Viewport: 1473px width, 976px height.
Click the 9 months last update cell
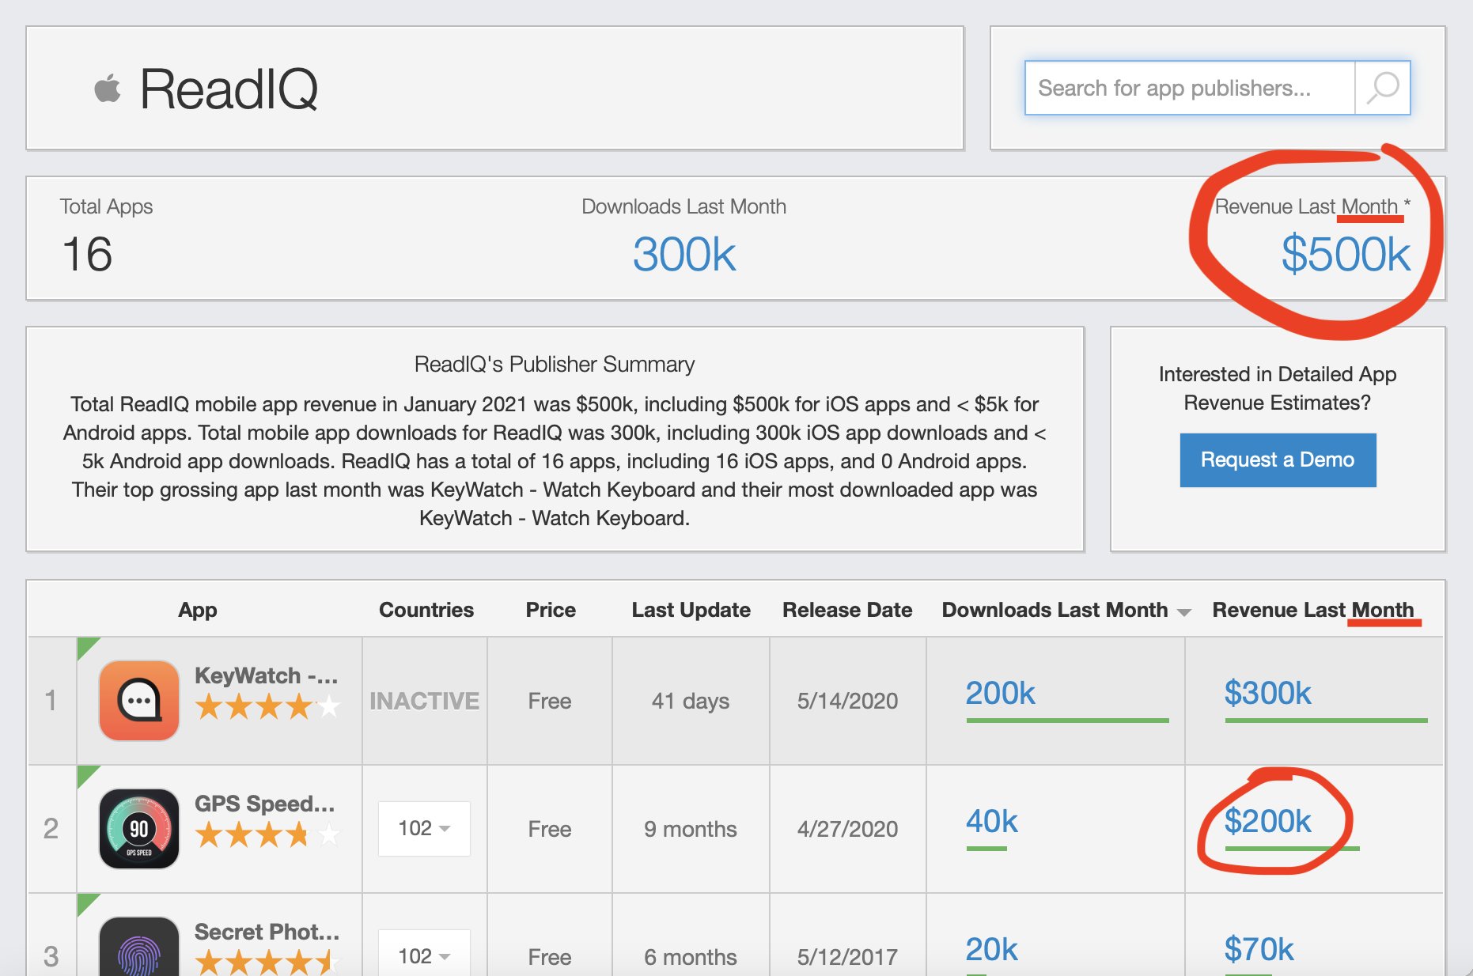tap(691, 829)
